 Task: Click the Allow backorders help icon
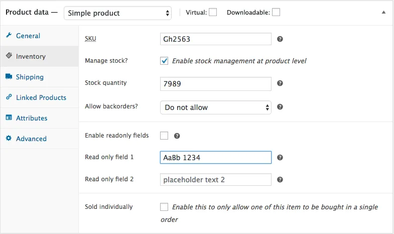[280, 107]
